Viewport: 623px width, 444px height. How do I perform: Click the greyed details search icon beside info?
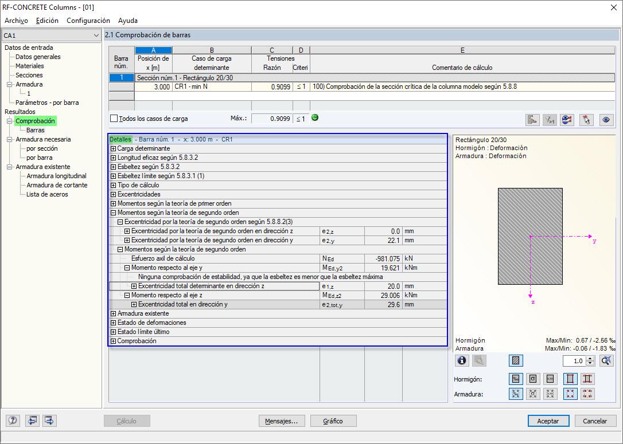click(x=479, y=361)
